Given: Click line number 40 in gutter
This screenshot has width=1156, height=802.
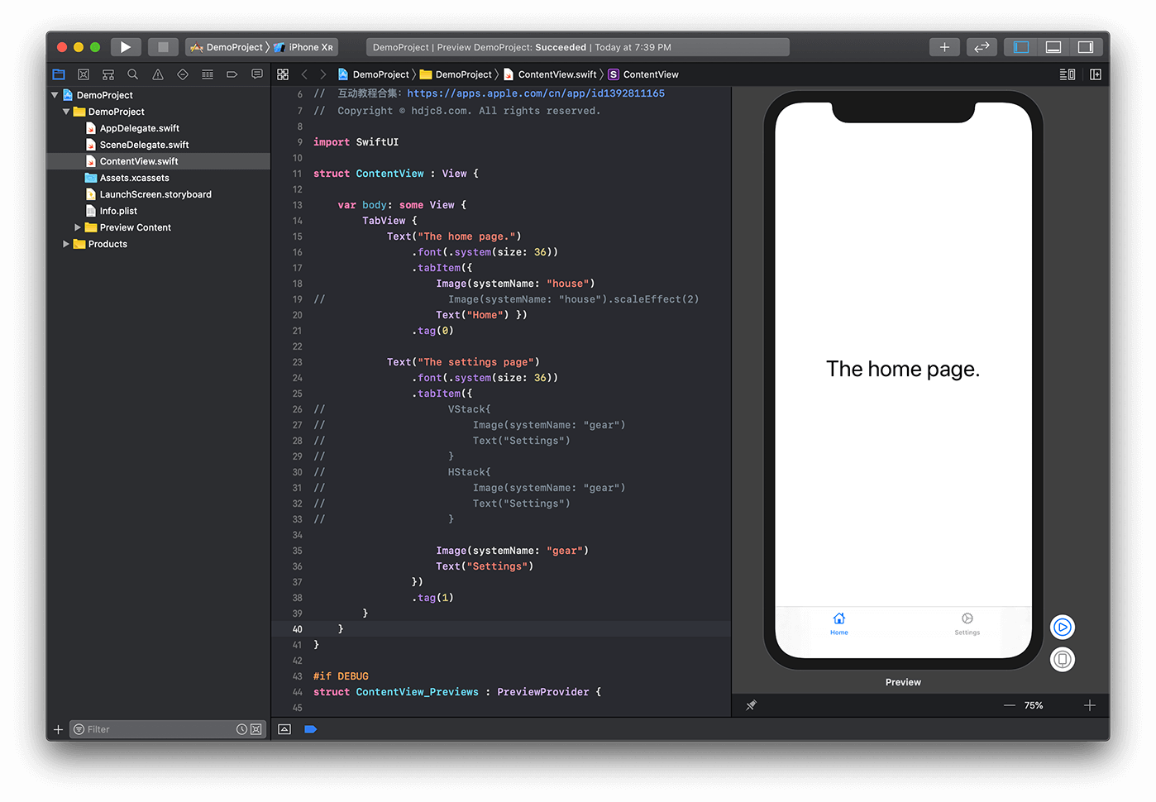Looking at the screenshot, I should coord(297,629).
